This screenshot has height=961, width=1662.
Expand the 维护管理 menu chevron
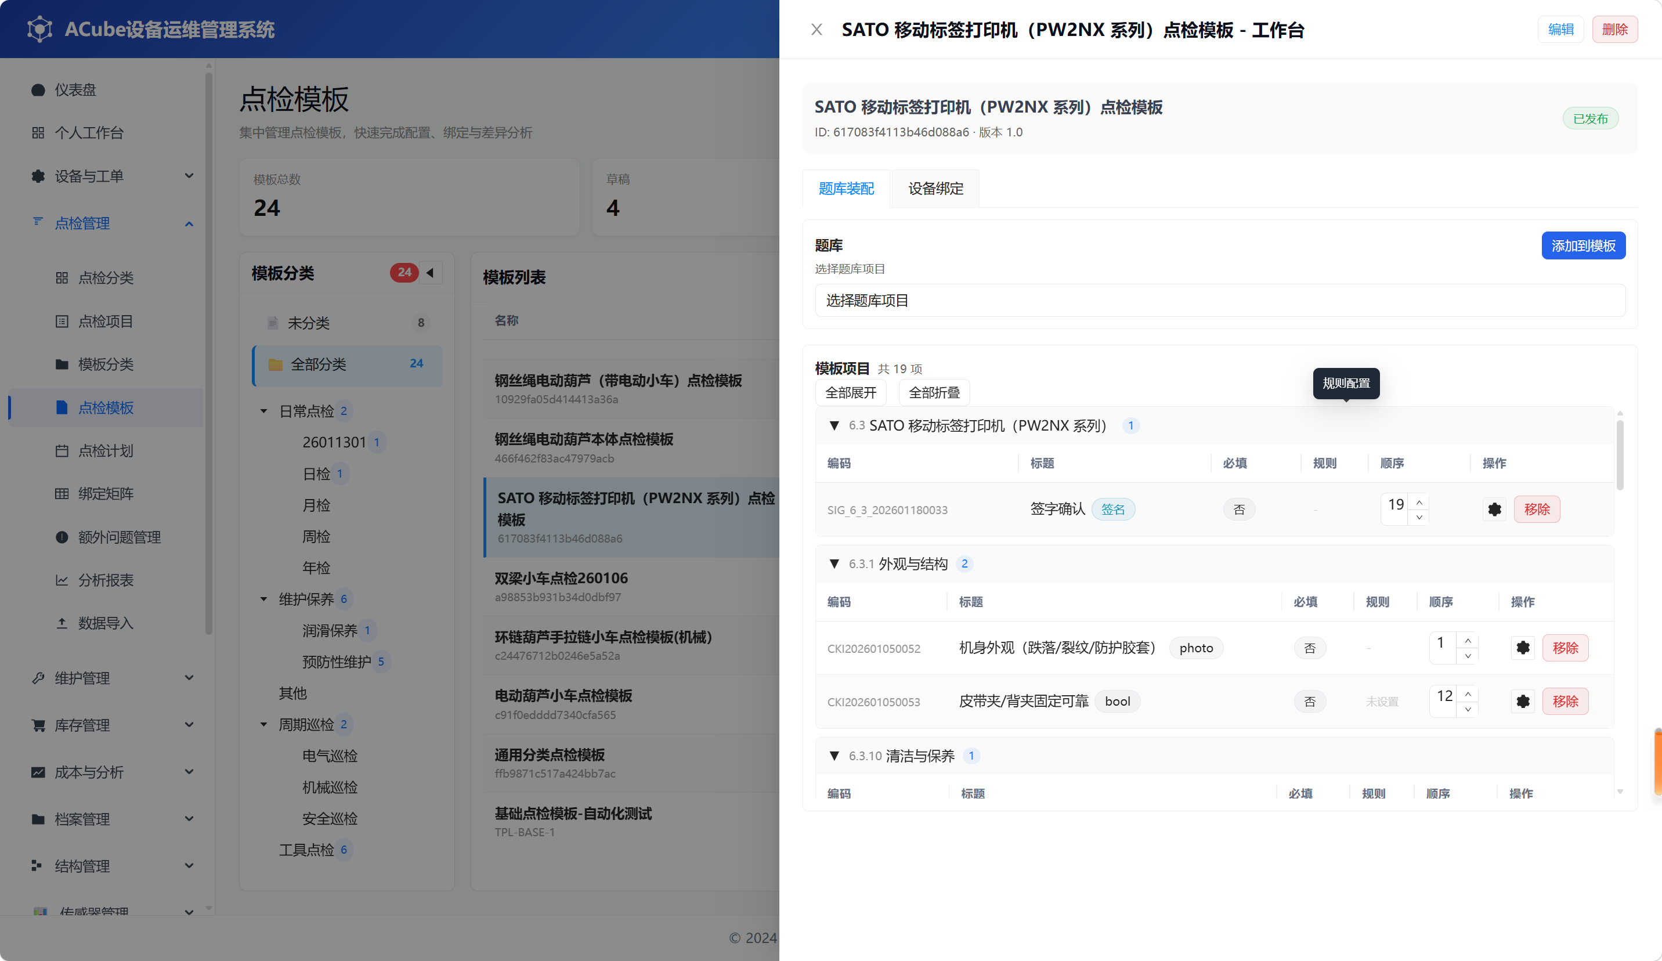(x=189, y=677)
